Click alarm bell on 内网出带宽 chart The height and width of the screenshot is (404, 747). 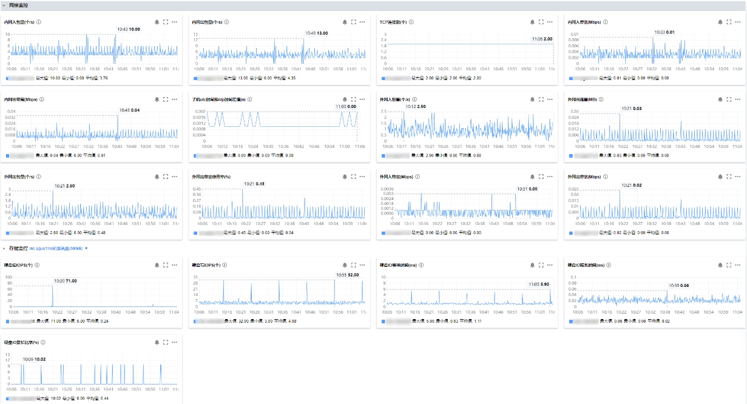coord(157,99)
